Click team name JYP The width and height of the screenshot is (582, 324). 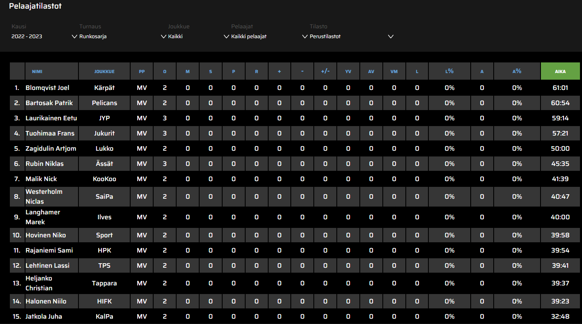pos(104,118)
